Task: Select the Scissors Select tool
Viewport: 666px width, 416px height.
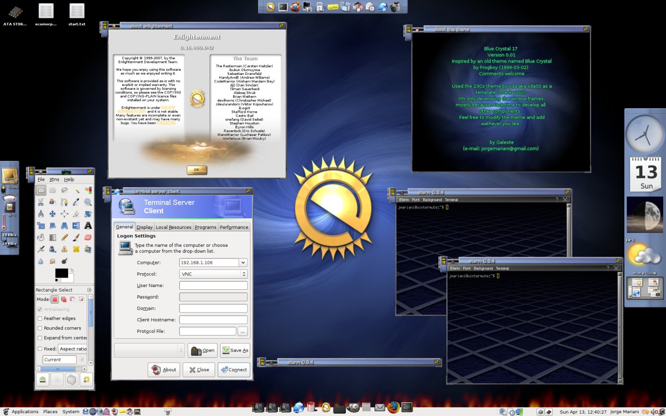Action: click(41, 202)
